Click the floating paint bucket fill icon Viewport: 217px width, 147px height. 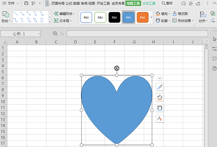pos(160,98)
